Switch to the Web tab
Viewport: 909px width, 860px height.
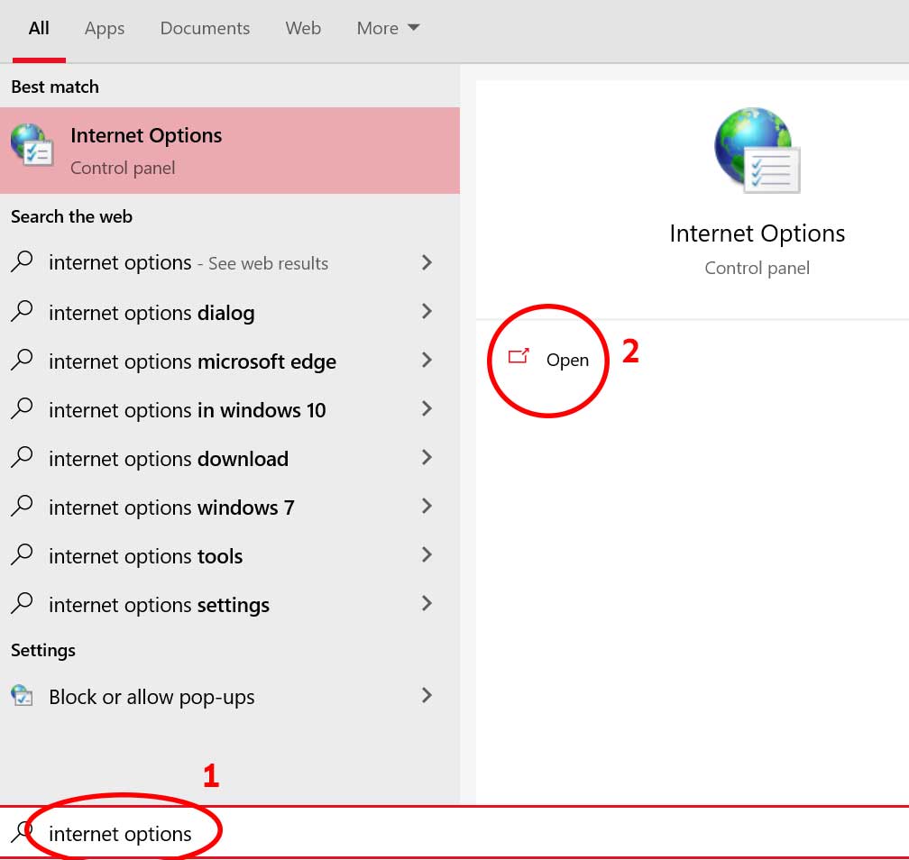[x=303, y=29]
